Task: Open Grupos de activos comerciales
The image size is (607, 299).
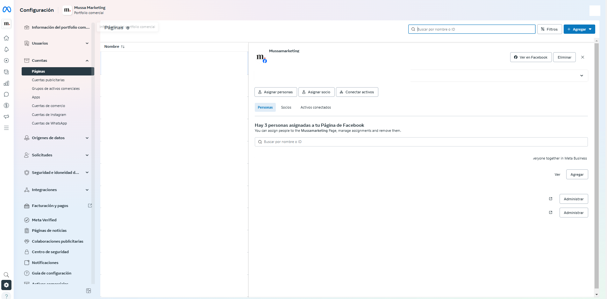Action: coord(56,89)
